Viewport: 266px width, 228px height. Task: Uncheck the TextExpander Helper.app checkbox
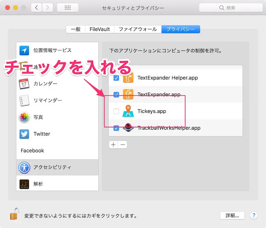(116, 78)
